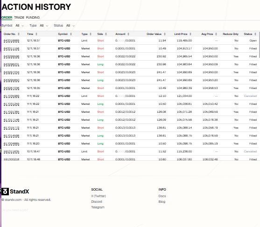This screenshot has height=227, width=260.
Task: Click limit price 115,238.00
Action: tap(184, 151)
